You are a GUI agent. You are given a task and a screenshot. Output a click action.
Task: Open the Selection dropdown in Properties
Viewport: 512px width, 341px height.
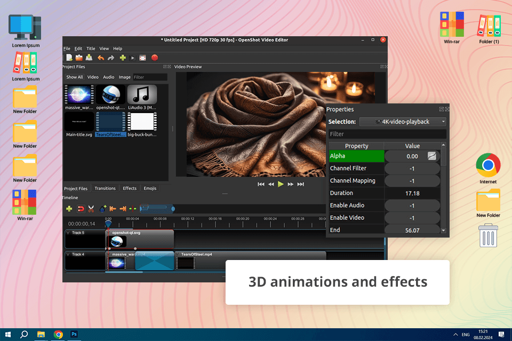403,121
